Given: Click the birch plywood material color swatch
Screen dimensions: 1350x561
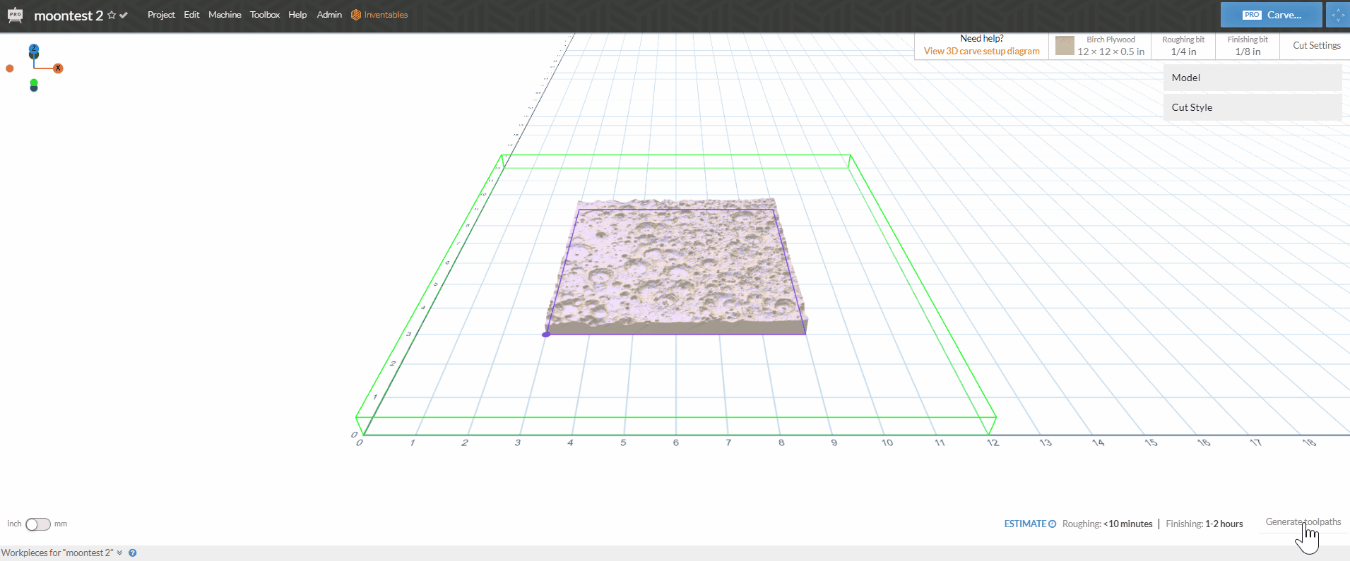Looking at the screenshot, I should [x=1065, y=46].
